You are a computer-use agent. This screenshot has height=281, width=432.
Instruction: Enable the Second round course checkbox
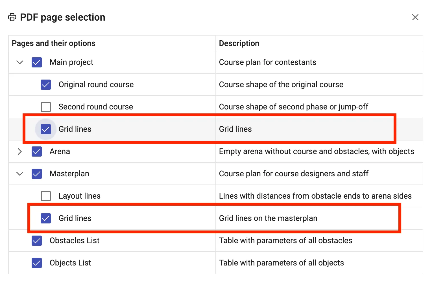point(46,107)
